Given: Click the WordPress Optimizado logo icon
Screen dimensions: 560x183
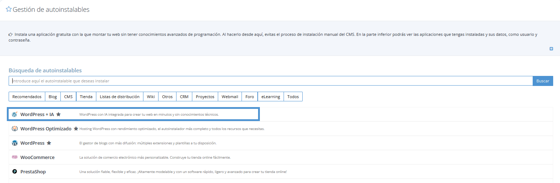Looking at the screenshot, I should (x=15, y=129).
